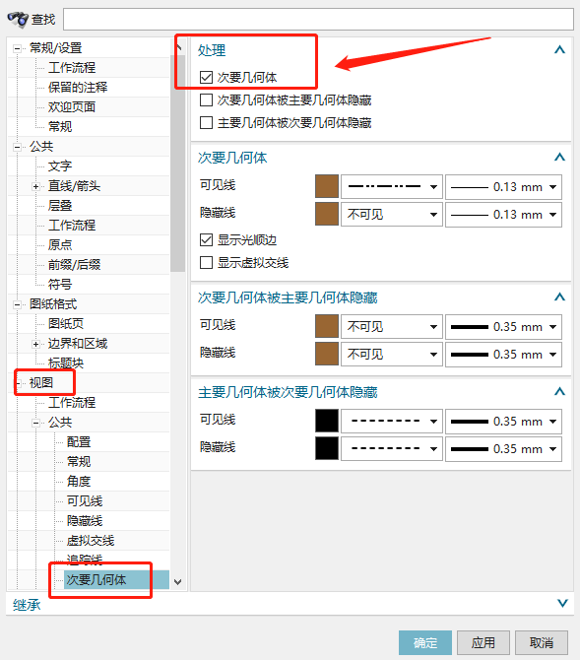Enable 次要几何体被主要几何体隐藏 checkbox
580x660 pixels.
click(x=206, y=100)
